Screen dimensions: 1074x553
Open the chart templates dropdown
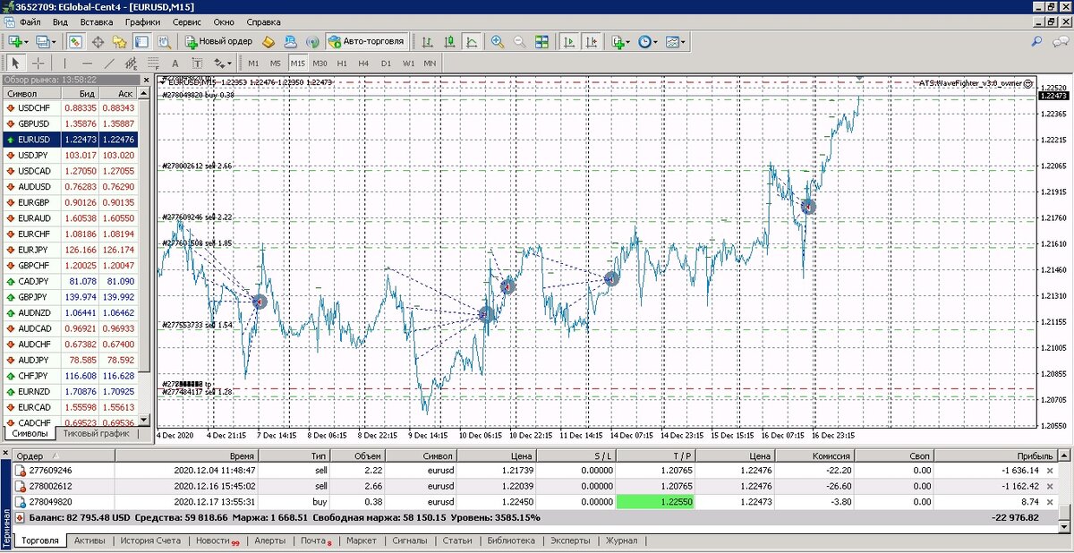click(677, 41)
